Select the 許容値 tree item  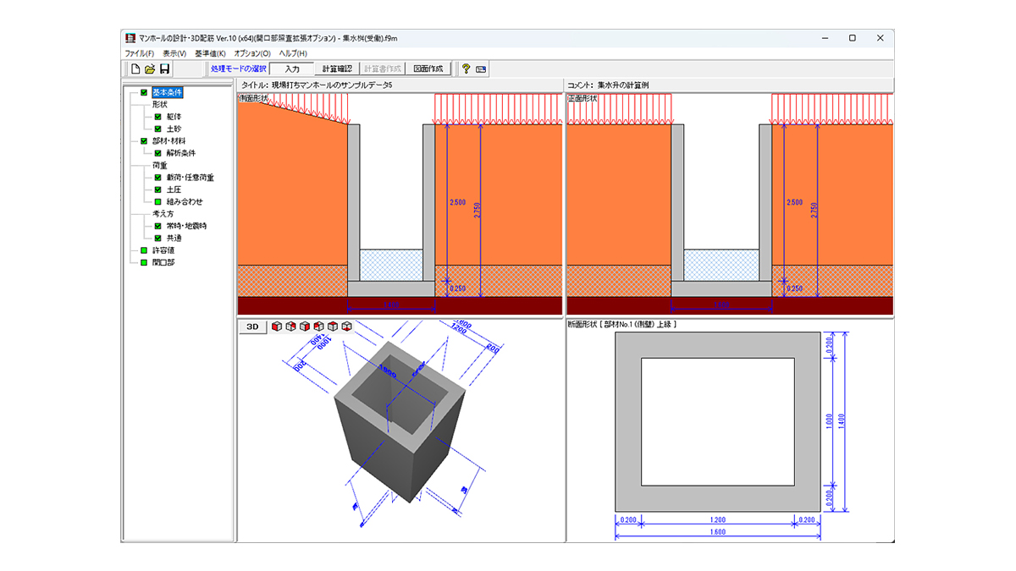[x=163, y=251]
